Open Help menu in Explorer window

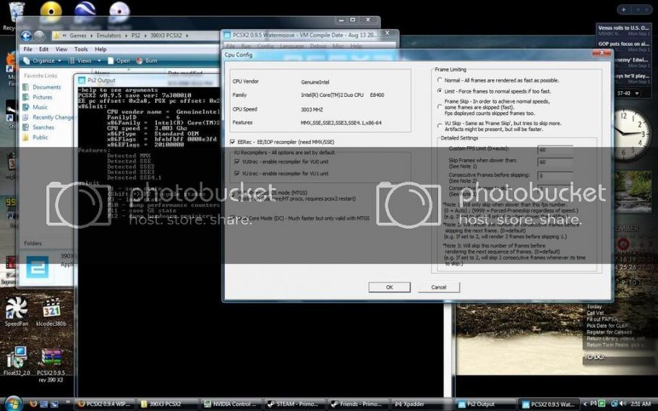101,49
